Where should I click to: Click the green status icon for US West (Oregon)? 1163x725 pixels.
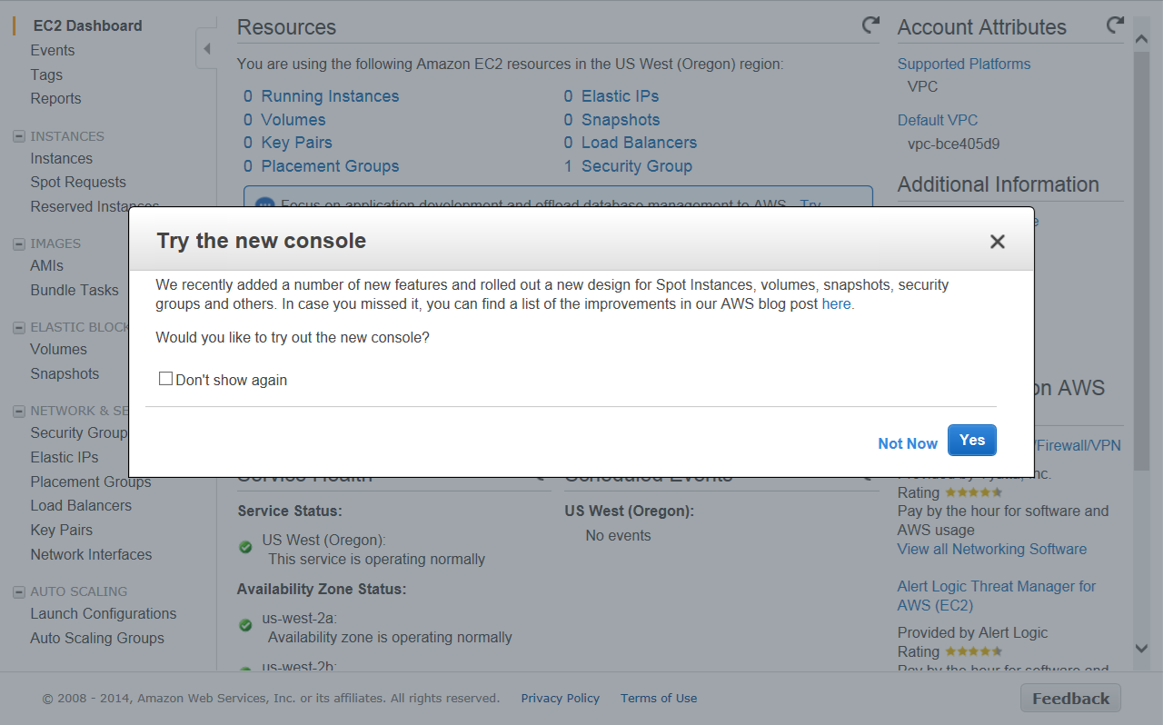[x=245, y=547]
